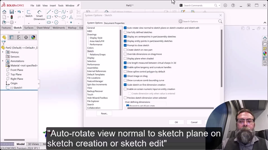
Task: Expand the History node in feature tree
Action: point(3,52)
